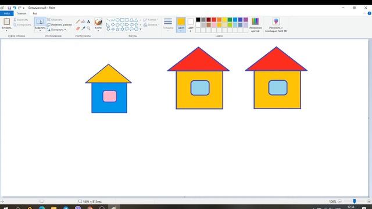The height and width of the screenshot is (209, 372).
Task: Open the Select tool dropdown arrow
Action: [40, 31]
